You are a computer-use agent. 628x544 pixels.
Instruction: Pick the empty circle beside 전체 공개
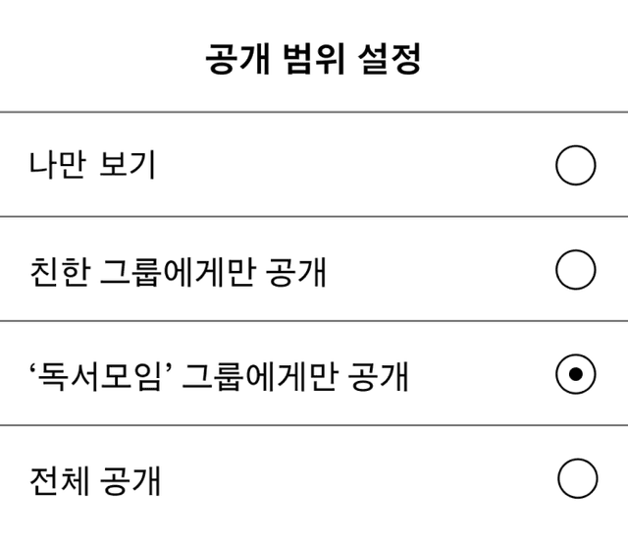(576, 479)
